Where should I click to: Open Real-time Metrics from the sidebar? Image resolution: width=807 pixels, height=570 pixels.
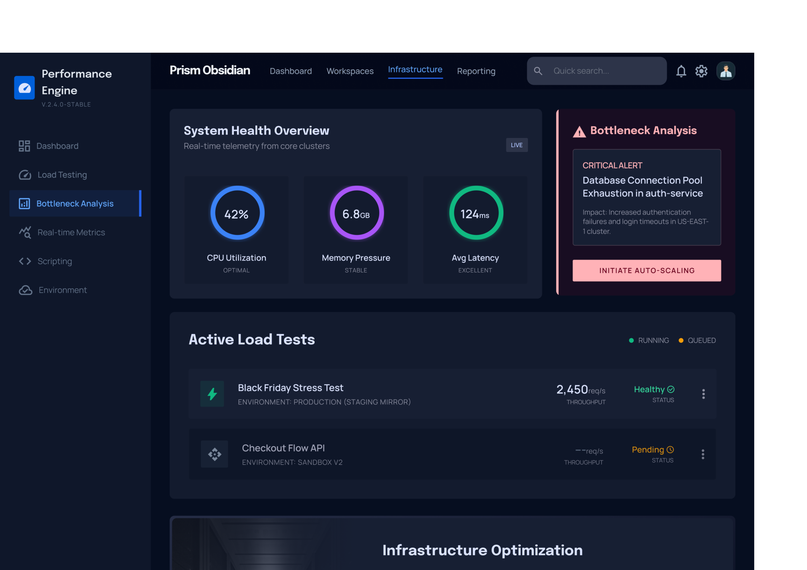coord(71,232)
